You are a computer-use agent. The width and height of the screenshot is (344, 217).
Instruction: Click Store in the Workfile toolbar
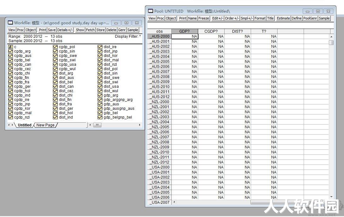[100, 30]
